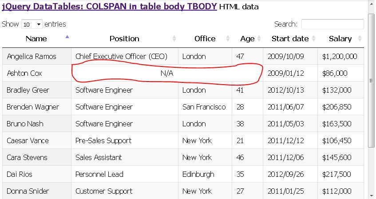Image resolution: width=376 pixels, height=199 pixels.
Task: Click the Position column sort arrows icon
Action: click(174, 39)
